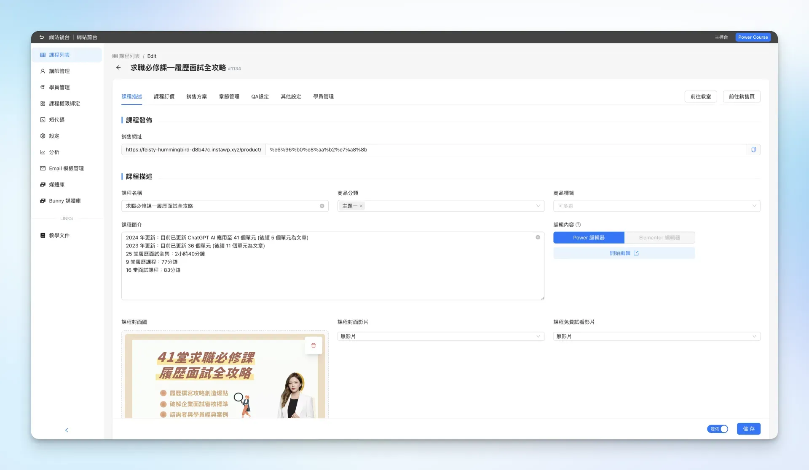Open the 課程封面影片 dropdown
Image resolution: width=809 pixels, height=470 pixels.
tap(441, 337)
